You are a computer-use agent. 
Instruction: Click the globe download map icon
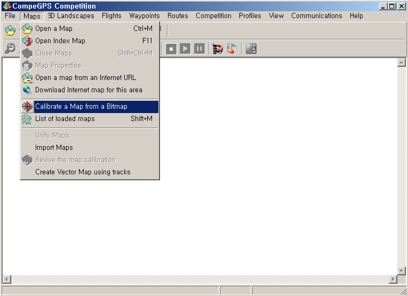click(x=27, y=90)
